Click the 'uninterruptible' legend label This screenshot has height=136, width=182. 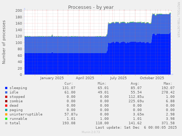click(26, 114)
